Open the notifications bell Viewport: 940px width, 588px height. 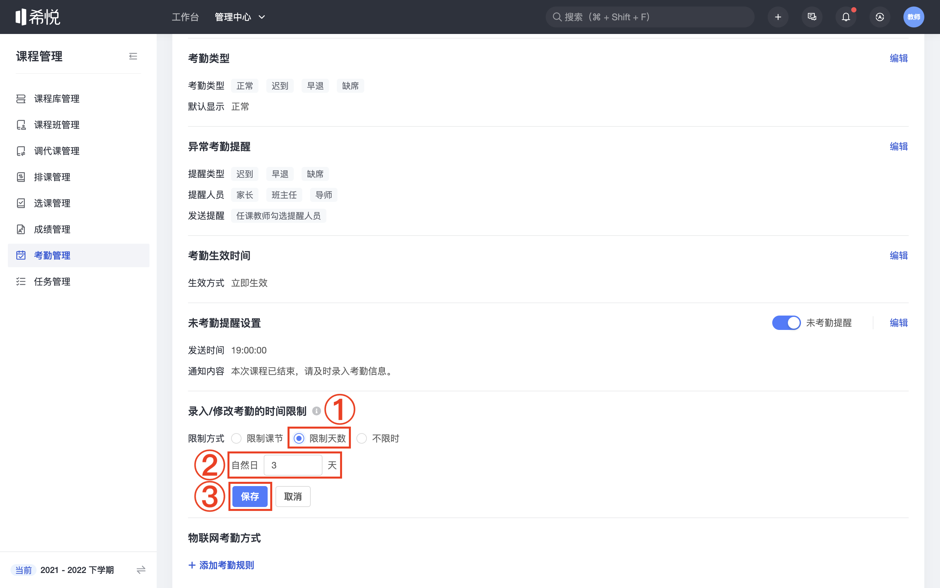point(846,17)
